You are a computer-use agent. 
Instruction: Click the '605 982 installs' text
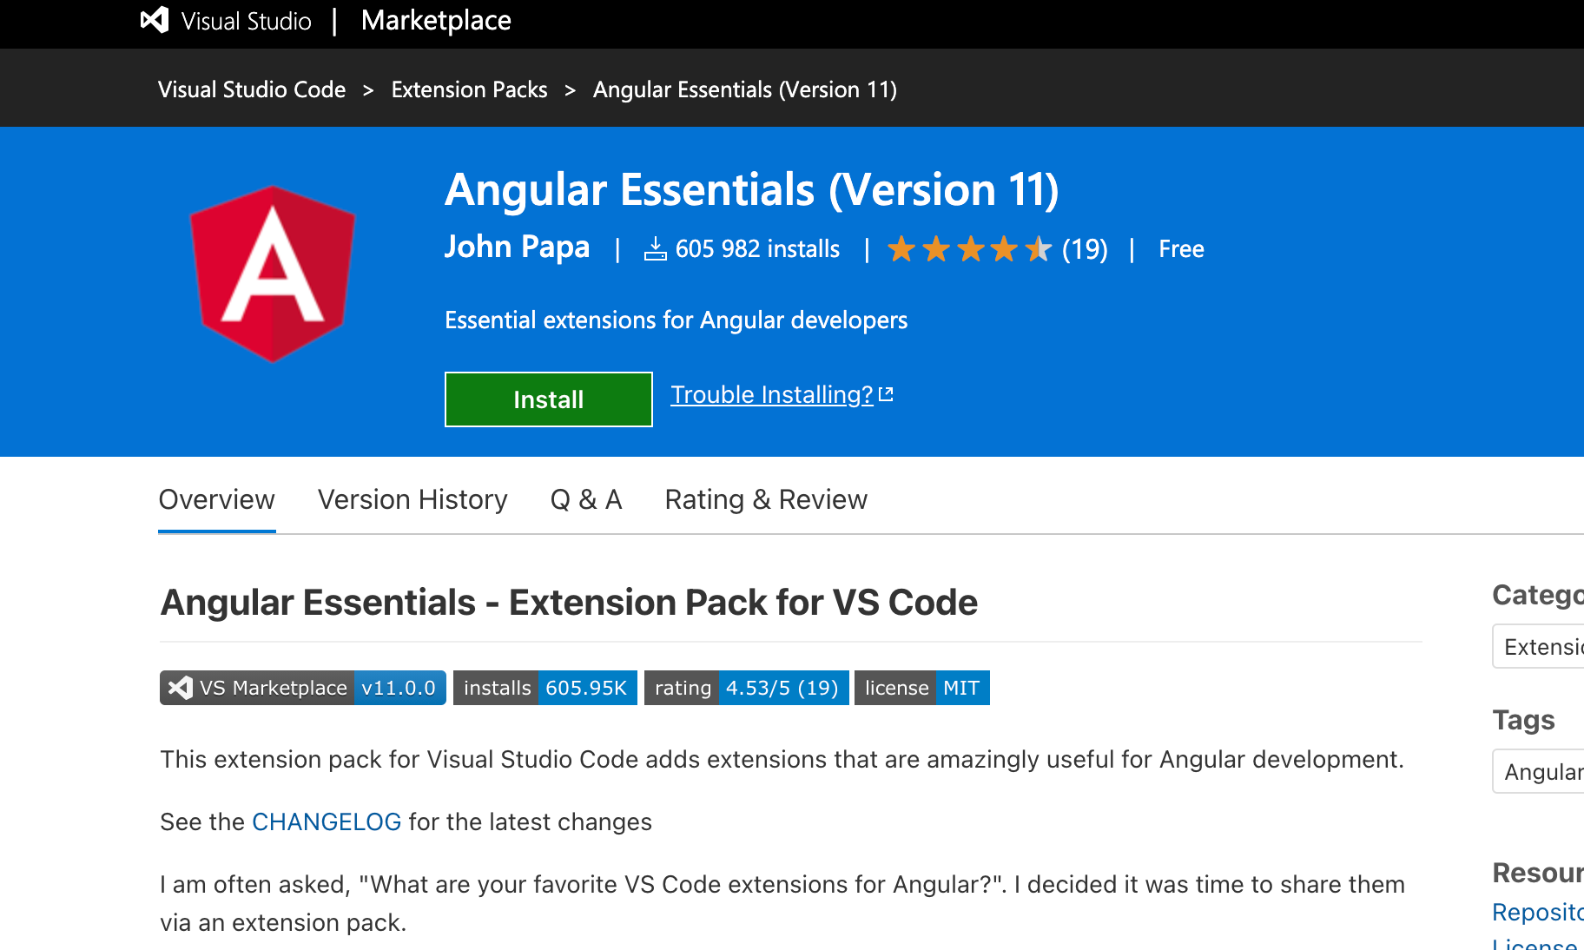pyautogui.click(x=757, y=249)
